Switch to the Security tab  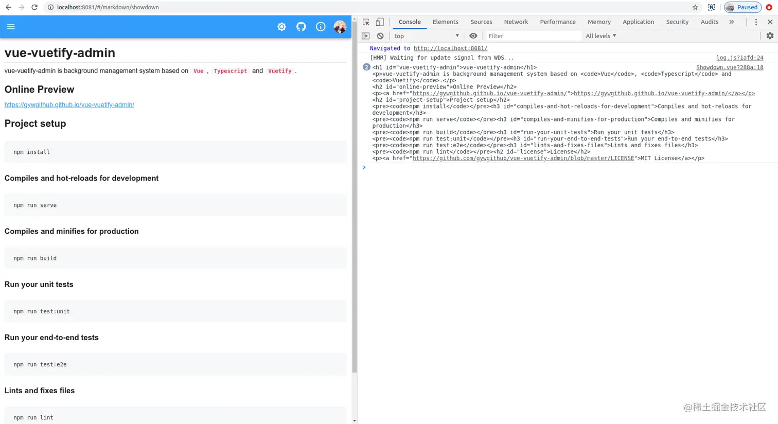[677, 22]
